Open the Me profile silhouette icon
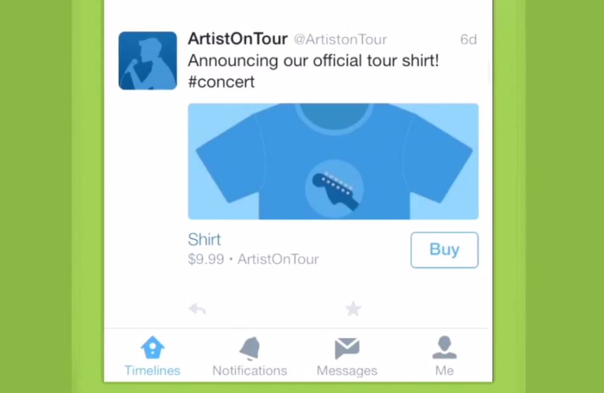Screen dimensions: 604x393 click(444, 347)
